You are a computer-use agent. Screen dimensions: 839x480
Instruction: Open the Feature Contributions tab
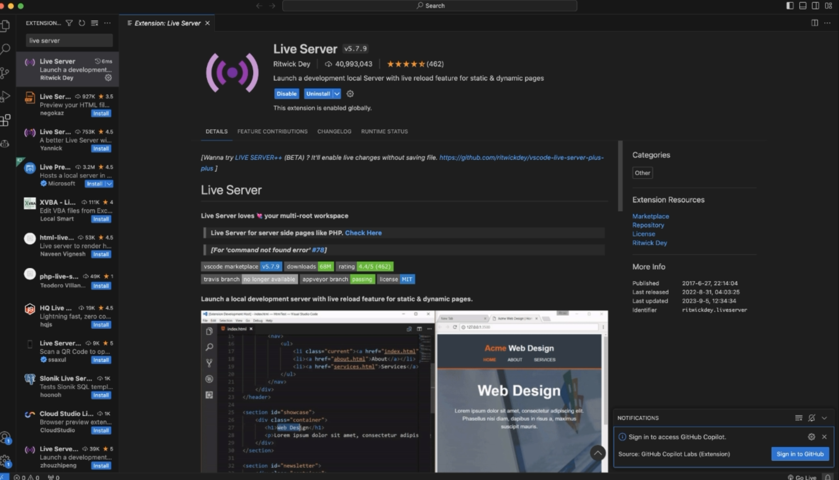272,131
